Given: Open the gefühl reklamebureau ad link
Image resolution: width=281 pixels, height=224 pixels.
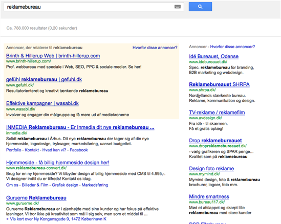Looking at the screenshot, I should pyautogui.click(x=44, y=79).
